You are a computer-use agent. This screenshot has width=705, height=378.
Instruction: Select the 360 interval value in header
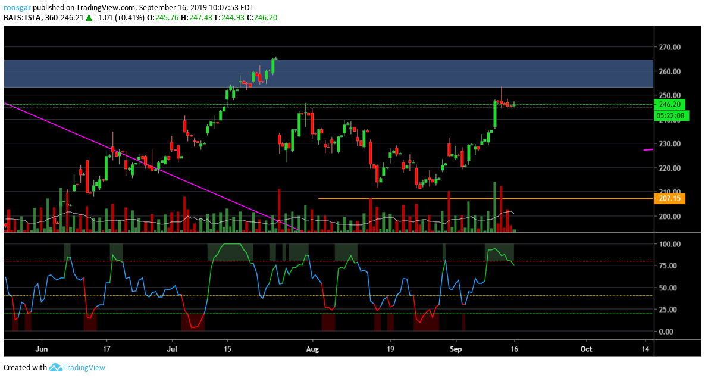[51, 18]
